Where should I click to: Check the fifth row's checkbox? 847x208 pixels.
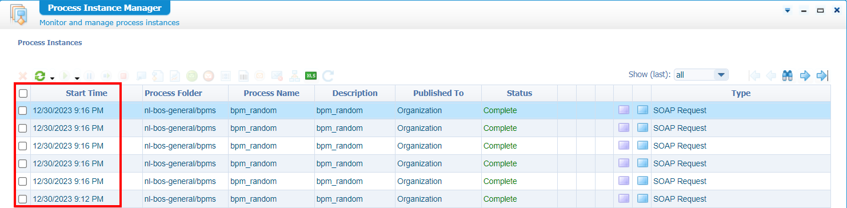23,182
